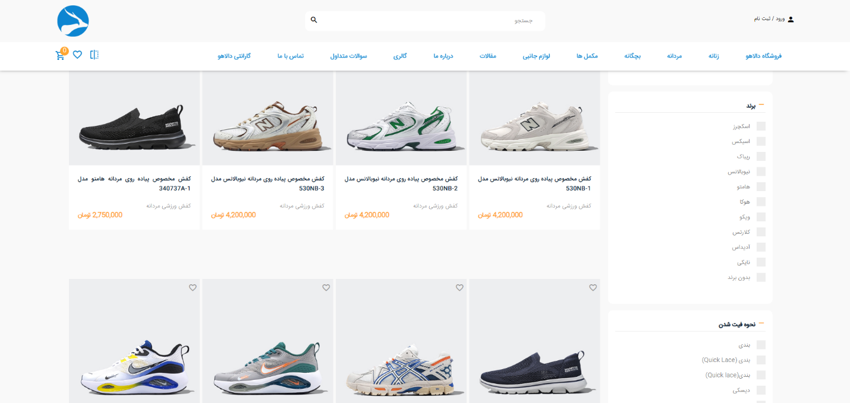Click the product compare icon in header
Screen dimensions: 850x403
[x=95, y=55]
